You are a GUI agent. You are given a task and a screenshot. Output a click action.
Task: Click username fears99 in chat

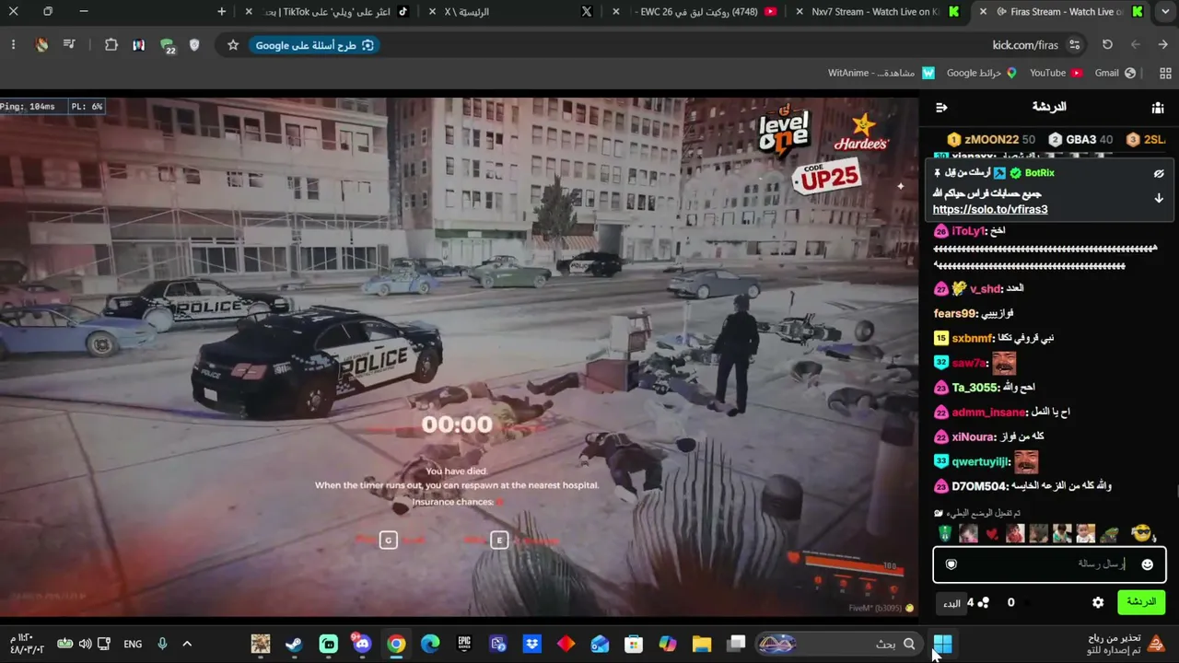[955, 314]
